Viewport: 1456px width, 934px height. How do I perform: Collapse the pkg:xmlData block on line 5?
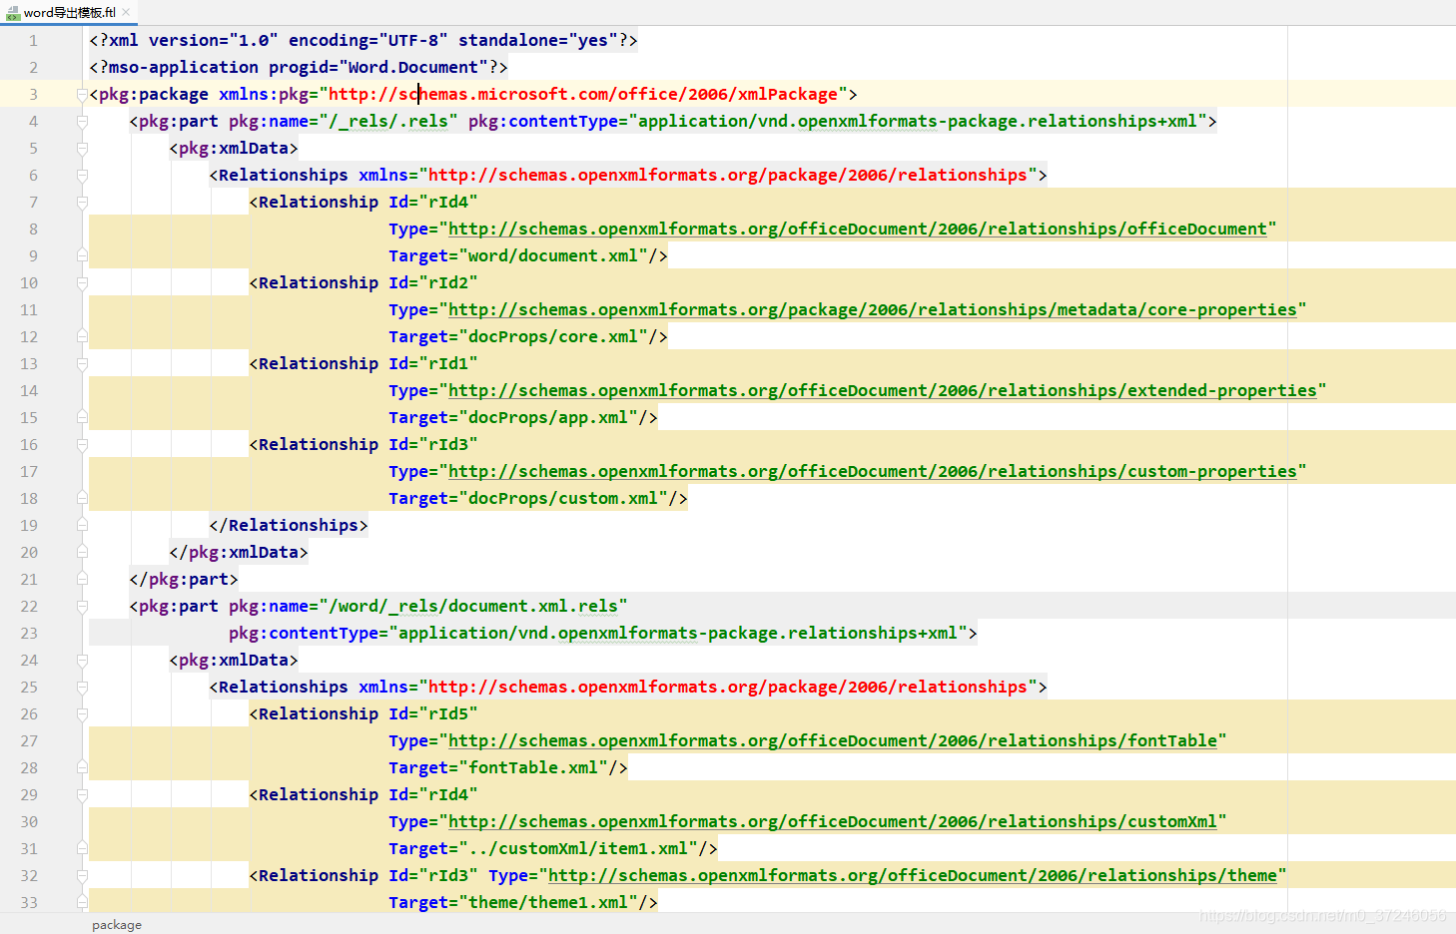tap(82, 149)
